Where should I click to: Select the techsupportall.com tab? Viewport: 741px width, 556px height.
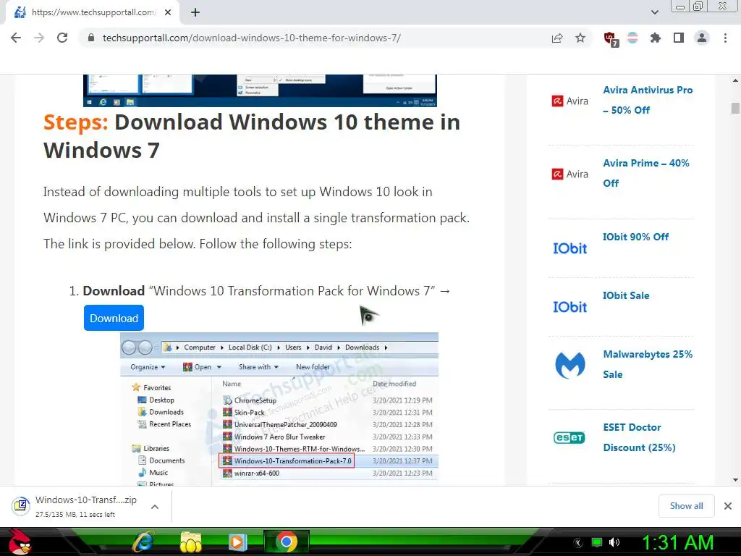coord(93,12)
